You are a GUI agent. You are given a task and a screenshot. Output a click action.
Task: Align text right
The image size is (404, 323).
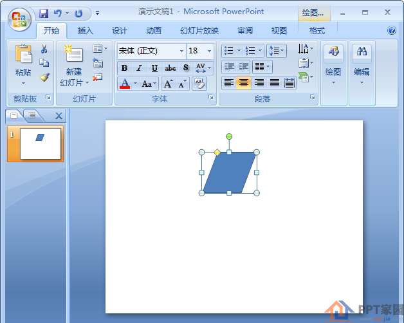(259, 83)
